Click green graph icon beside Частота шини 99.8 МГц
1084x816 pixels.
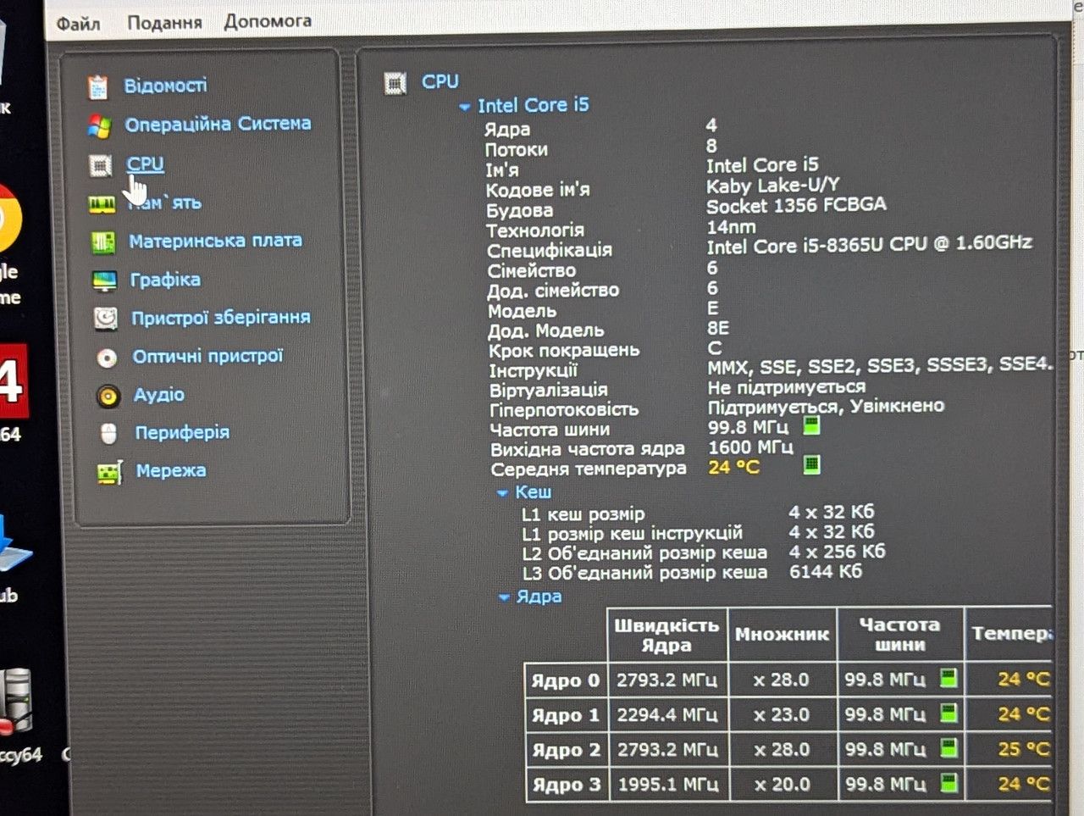click(811, 425)
